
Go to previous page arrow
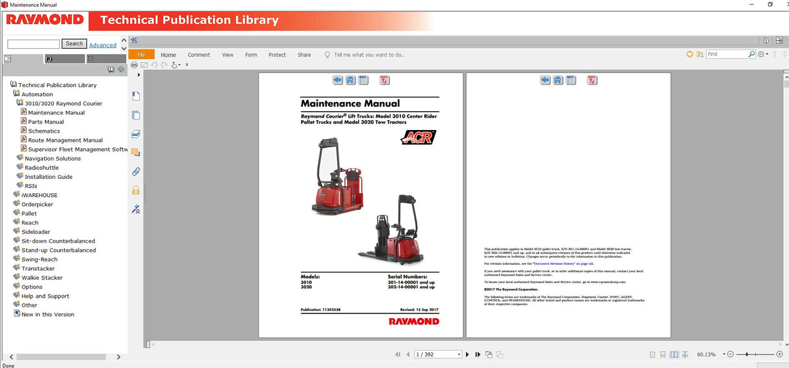click(x=408, y=354)
